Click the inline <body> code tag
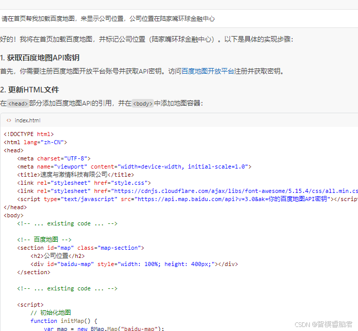The width and height of the screenshot is (358, 331). click(143, 104)
